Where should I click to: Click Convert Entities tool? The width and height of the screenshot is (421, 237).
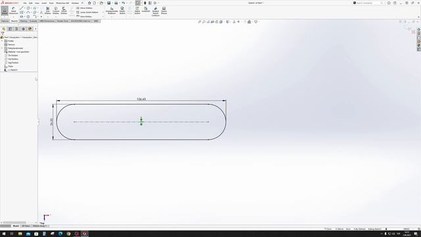(56, 11)
